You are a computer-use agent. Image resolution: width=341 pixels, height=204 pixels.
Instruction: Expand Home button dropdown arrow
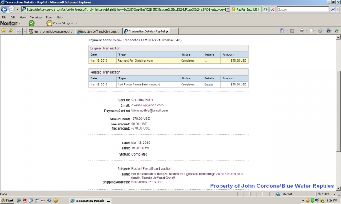pos(287,31)
